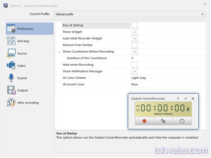
Task: Disable Show Notification Messages checkbox
Action: pos(135,71)
